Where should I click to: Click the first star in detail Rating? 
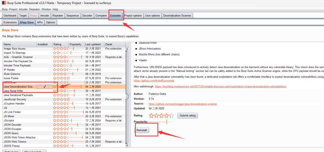(x=151, y=116)
